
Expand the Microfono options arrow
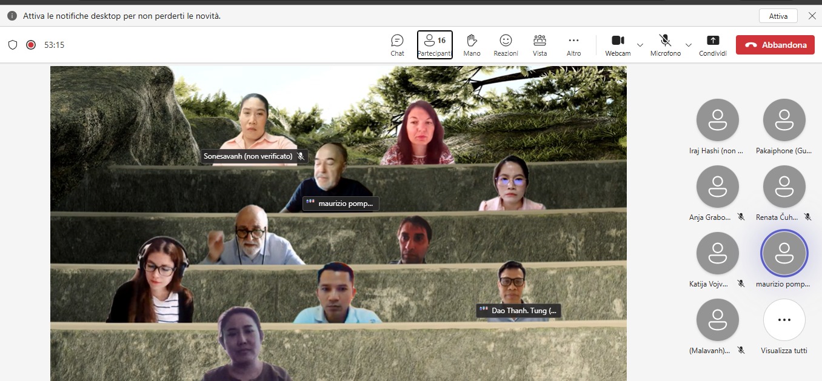[x=688, y=45]
